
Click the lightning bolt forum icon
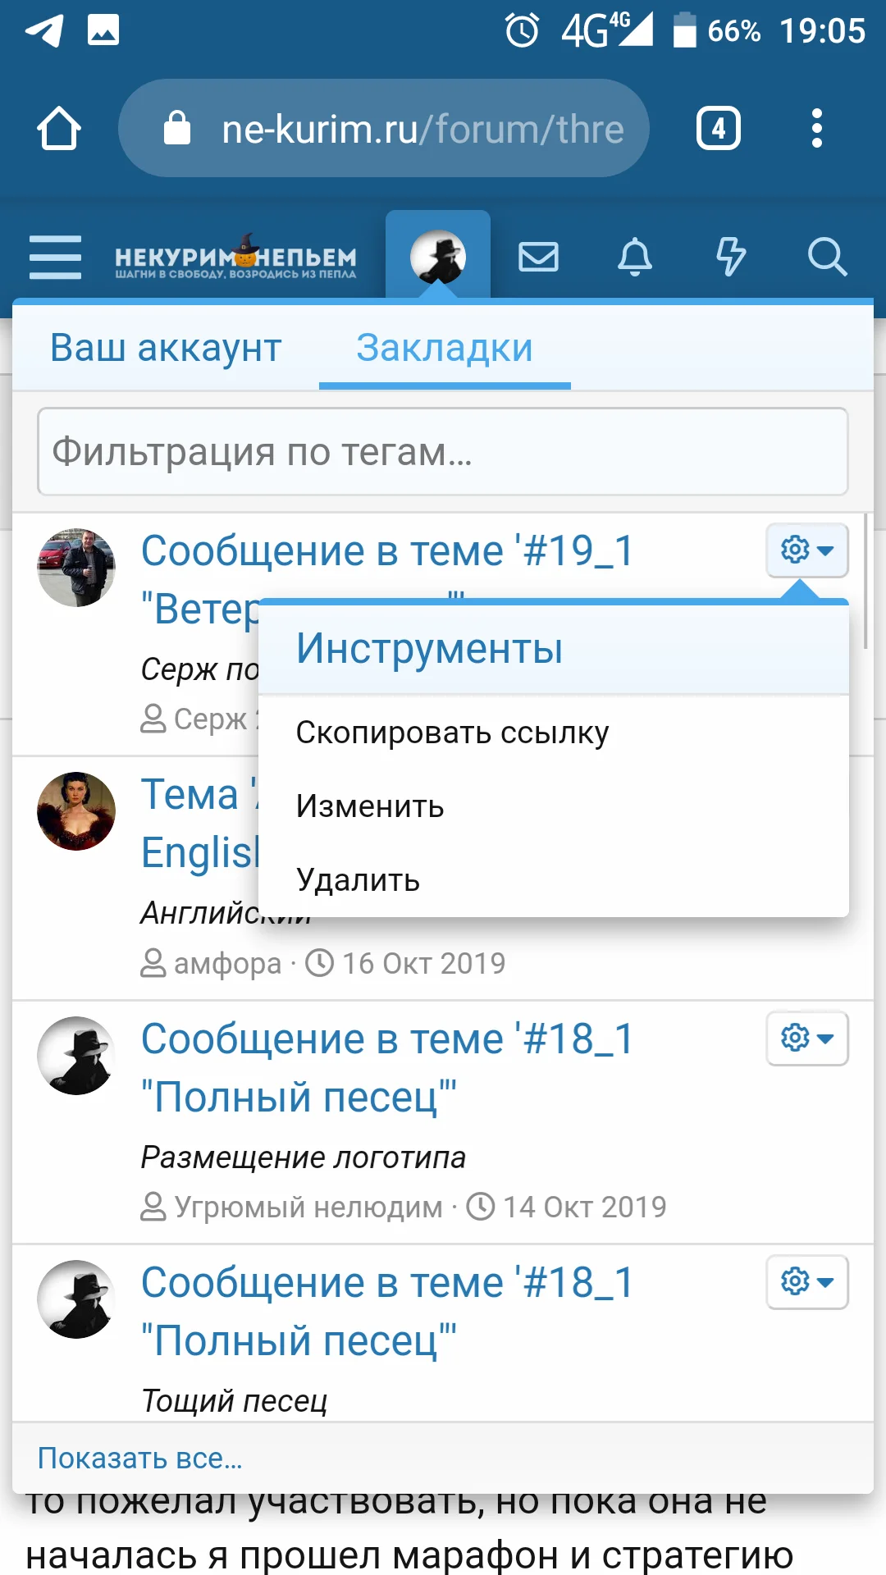(x=729, y=257)
